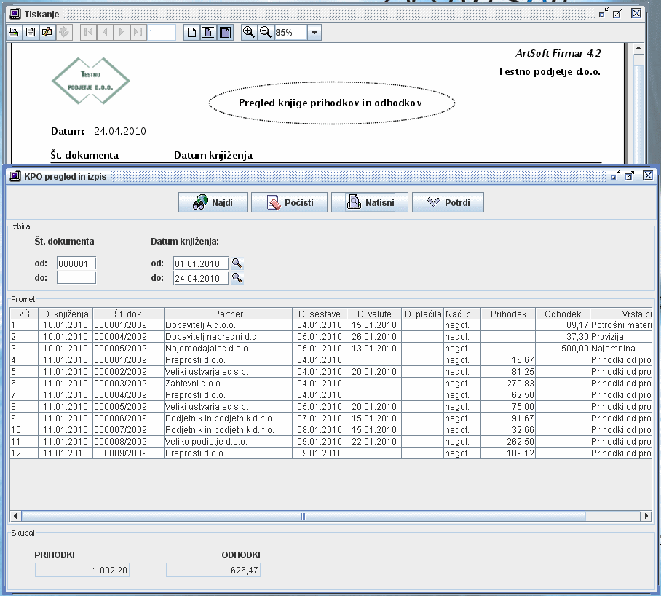Click the Najdi button

tap(213, 202)
